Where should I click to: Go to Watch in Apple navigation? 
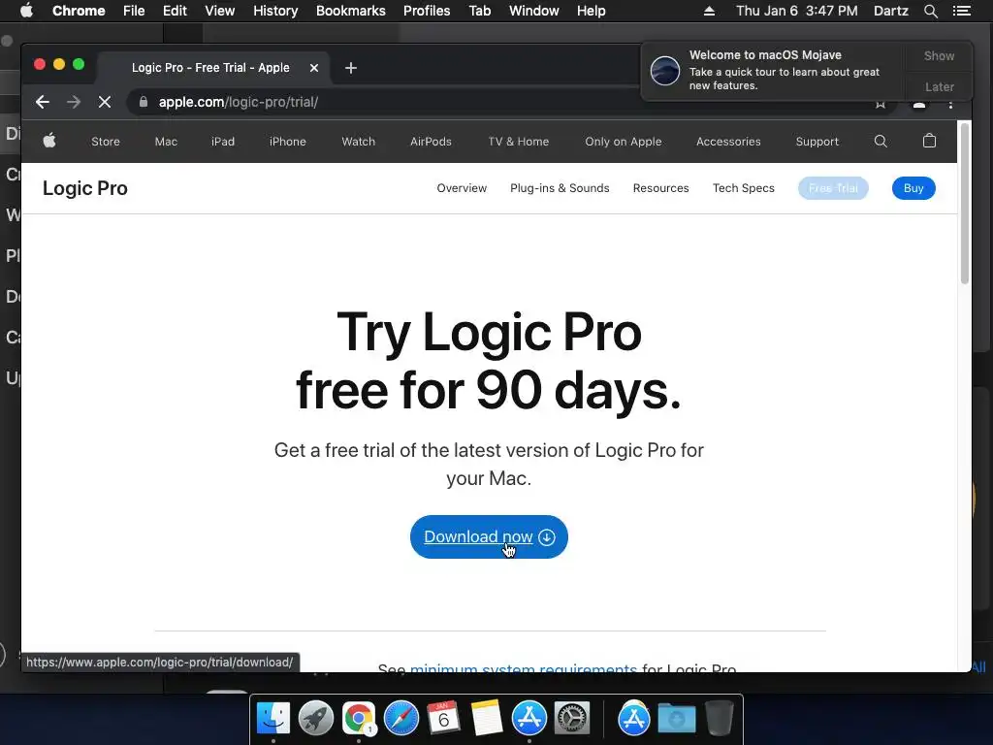(x=359, y=142)
